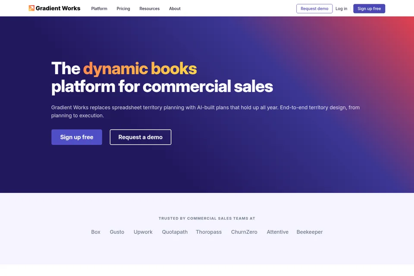
Task: Open the Resources nav menu
Action: 150,9
